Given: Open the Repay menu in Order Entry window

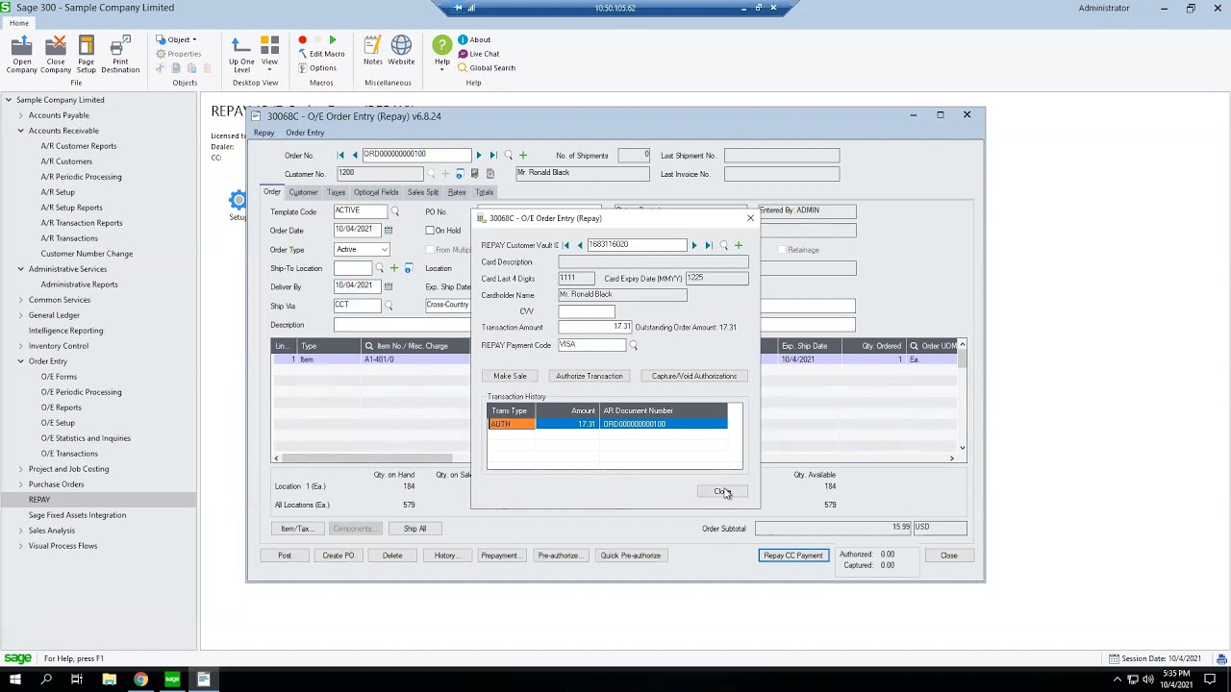Looking at the screenshot, I should click(x=264, y=133).
